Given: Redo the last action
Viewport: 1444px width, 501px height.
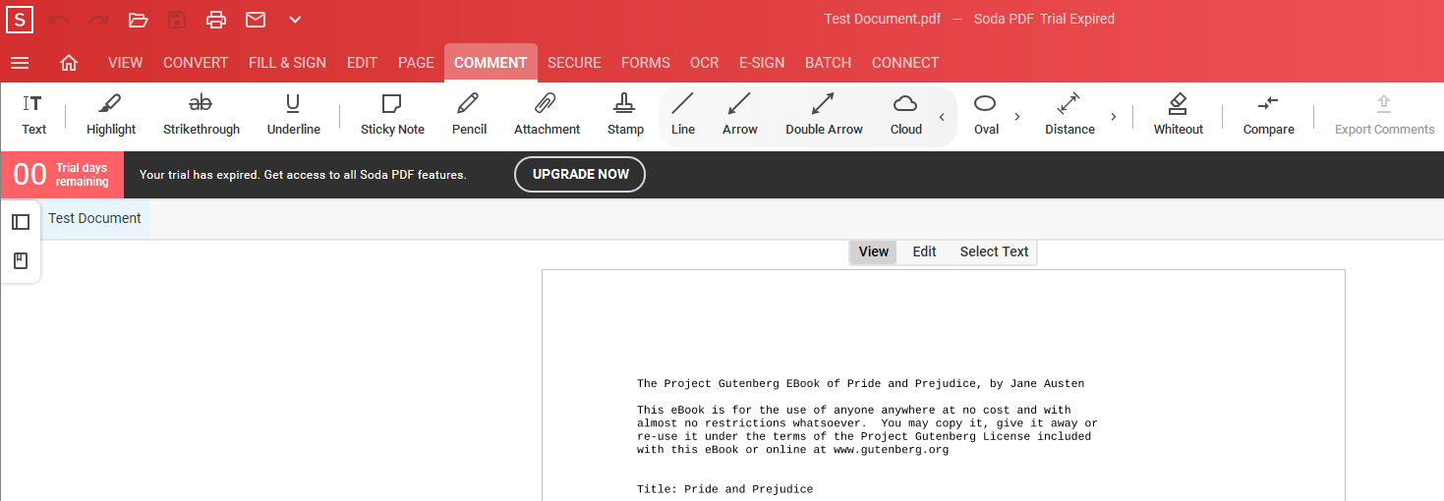Looking at the screenshot, I should click(98, 20).
